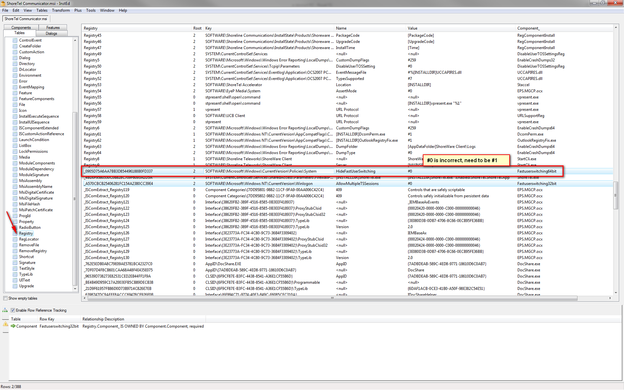Click the table icon next to RegLocator
The height and width of the screenshot is (390, 624).
(x=15, y=239)
